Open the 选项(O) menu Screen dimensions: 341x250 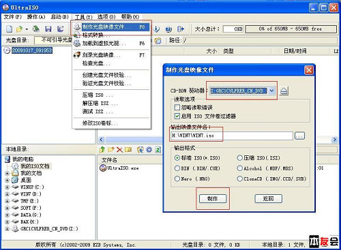[x=106, y=17]
